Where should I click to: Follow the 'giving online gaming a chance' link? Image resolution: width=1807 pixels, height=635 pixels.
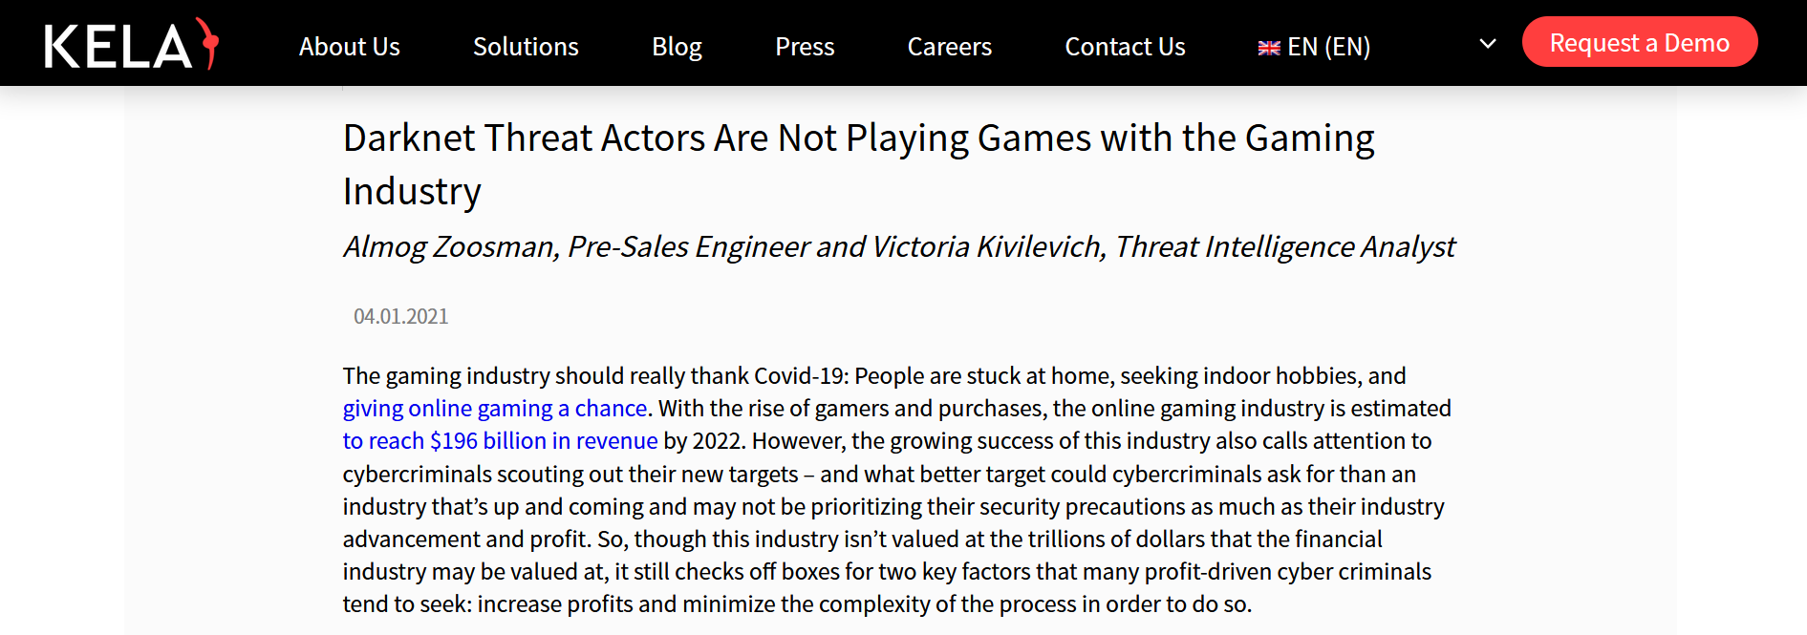pos(495,409)
